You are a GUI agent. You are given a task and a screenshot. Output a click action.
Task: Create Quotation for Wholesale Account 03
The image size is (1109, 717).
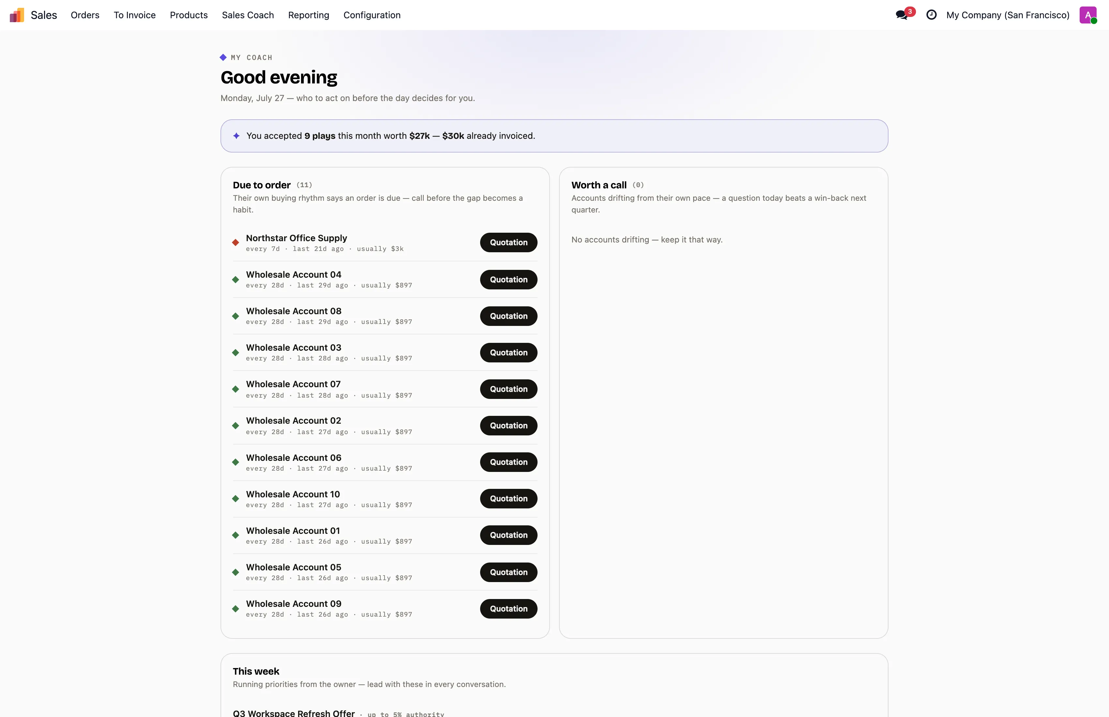pyautogui.click(x=509, y=353)
